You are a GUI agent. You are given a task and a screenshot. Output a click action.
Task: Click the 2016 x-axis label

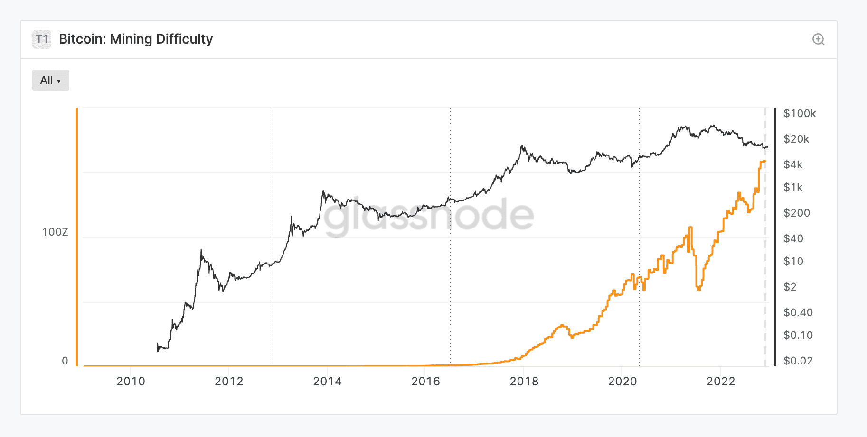coord(425,382)
